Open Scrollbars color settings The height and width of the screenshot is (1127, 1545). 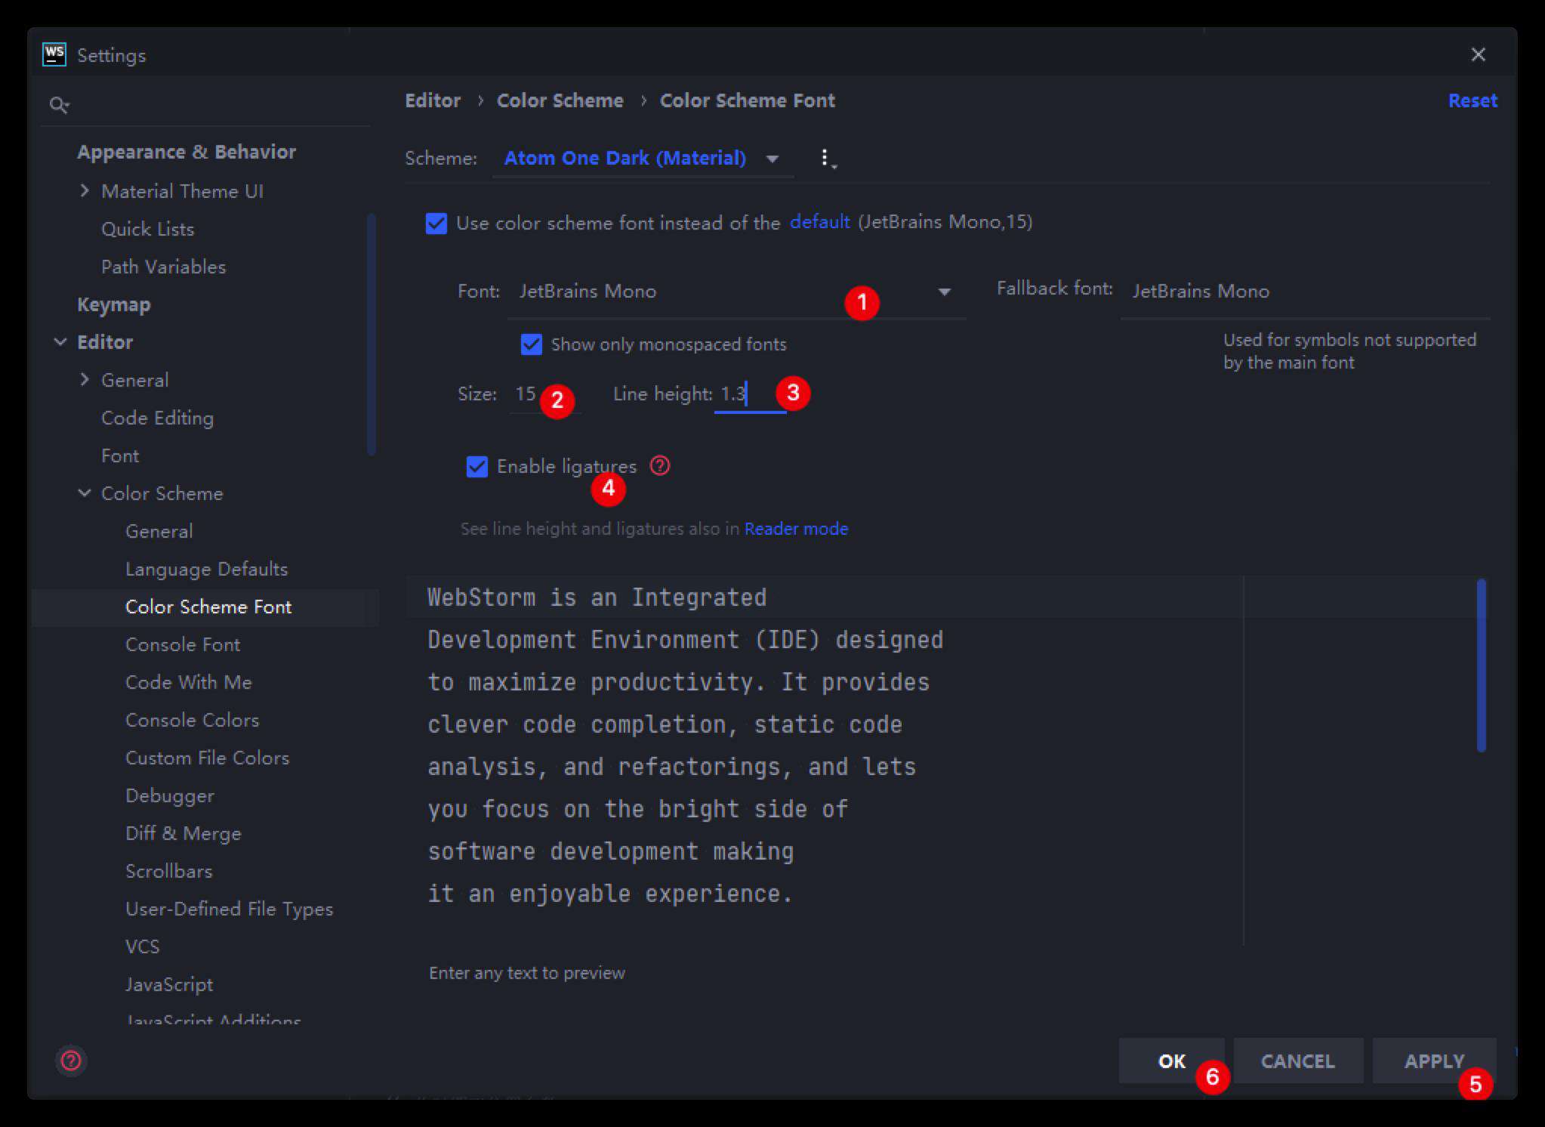(168, 871)
